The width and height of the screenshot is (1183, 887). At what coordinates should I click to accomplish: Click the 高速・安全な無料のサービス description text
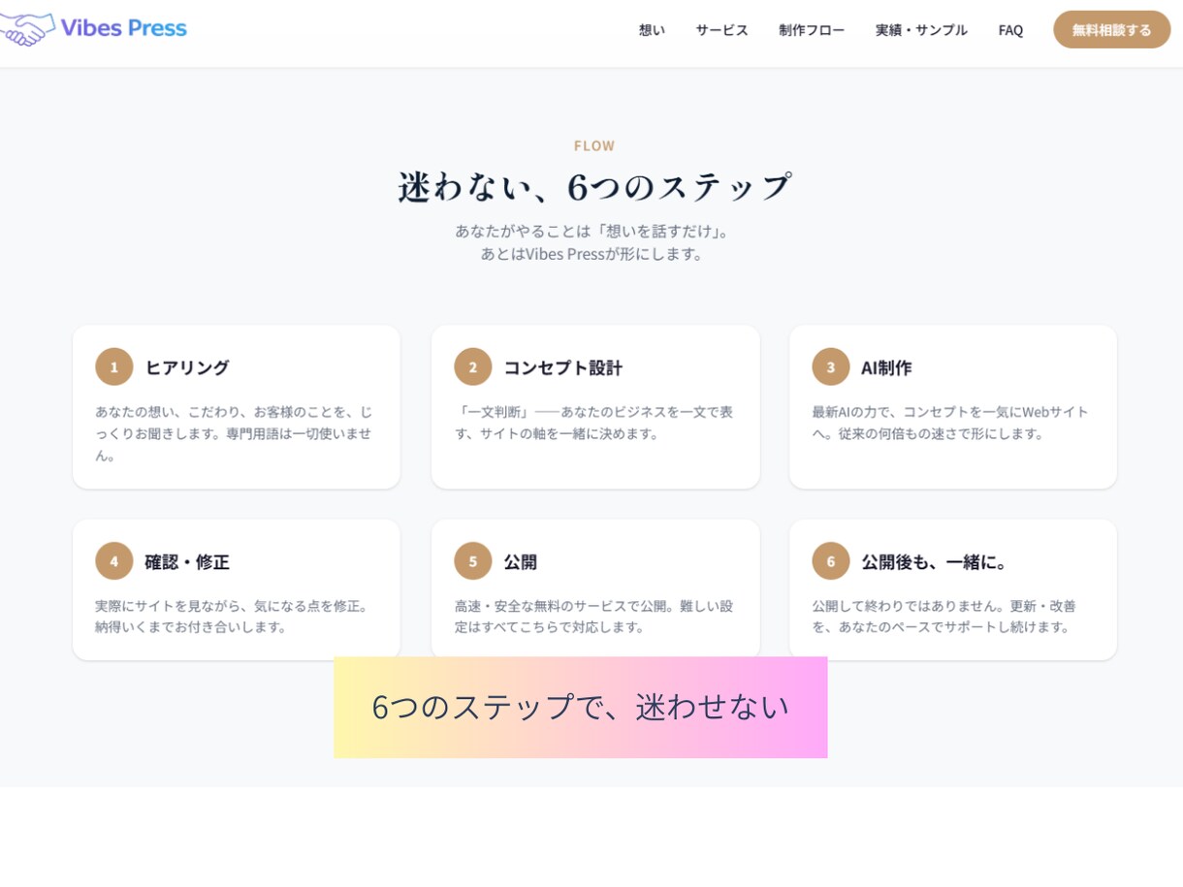click(593, 616)
